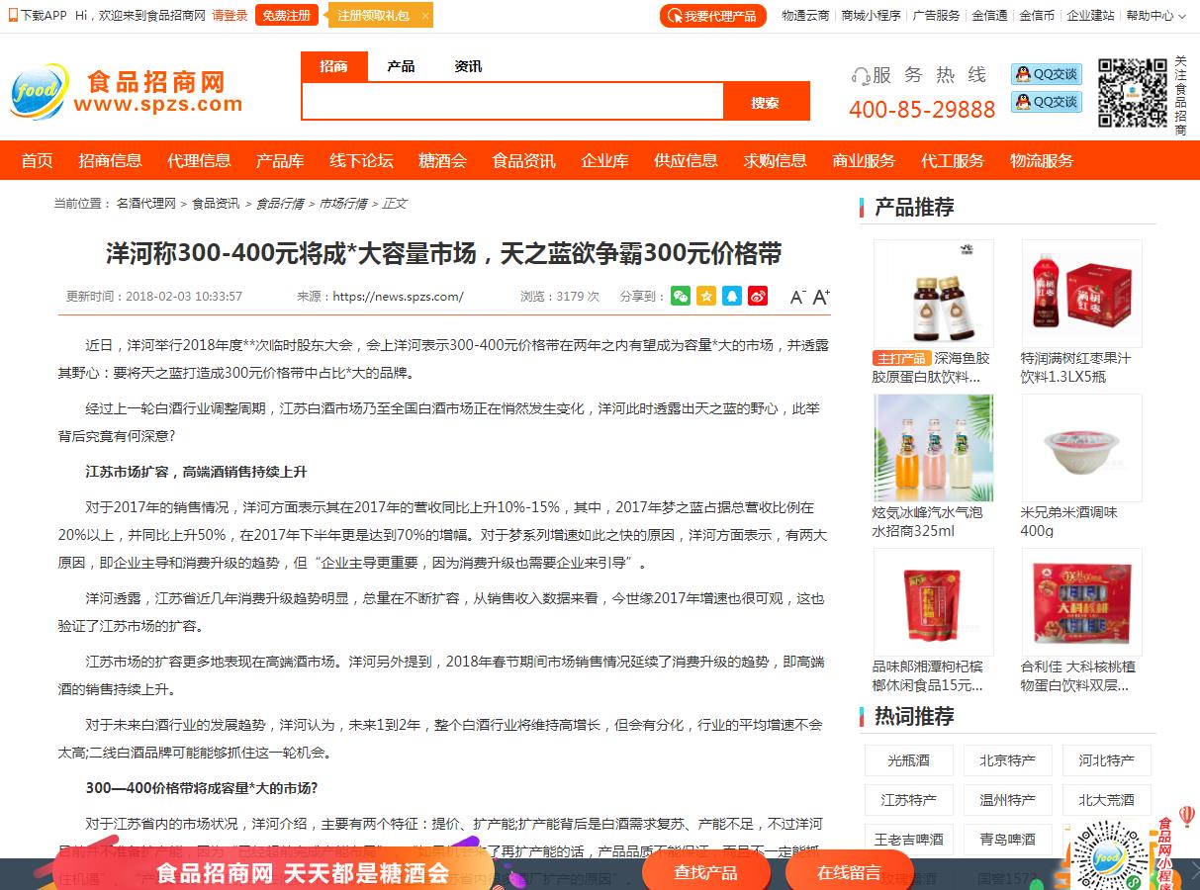
Task: Open 合利佳大科核桃 product thumbnail
Action: click(1082, 602)
